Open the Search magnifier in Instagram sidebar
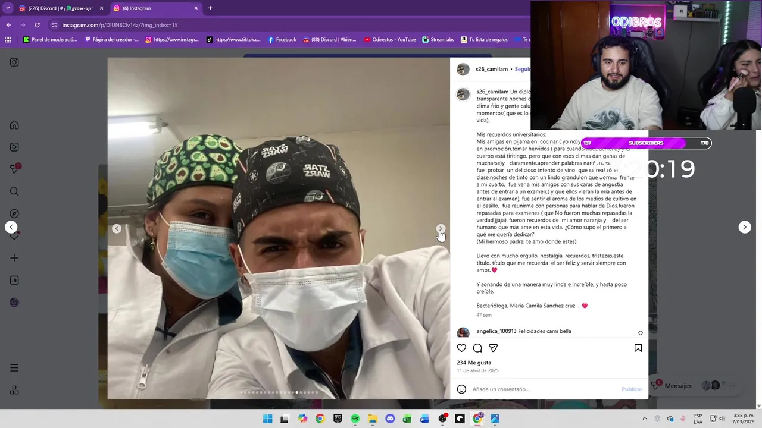 click(14, 191)
